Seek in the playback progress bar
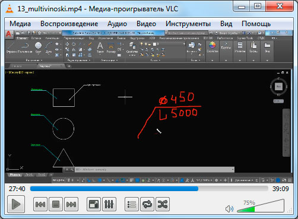Image resolution: width=298 pixels, height=219 pixels. pyautogui.click(x=149, y=189)
